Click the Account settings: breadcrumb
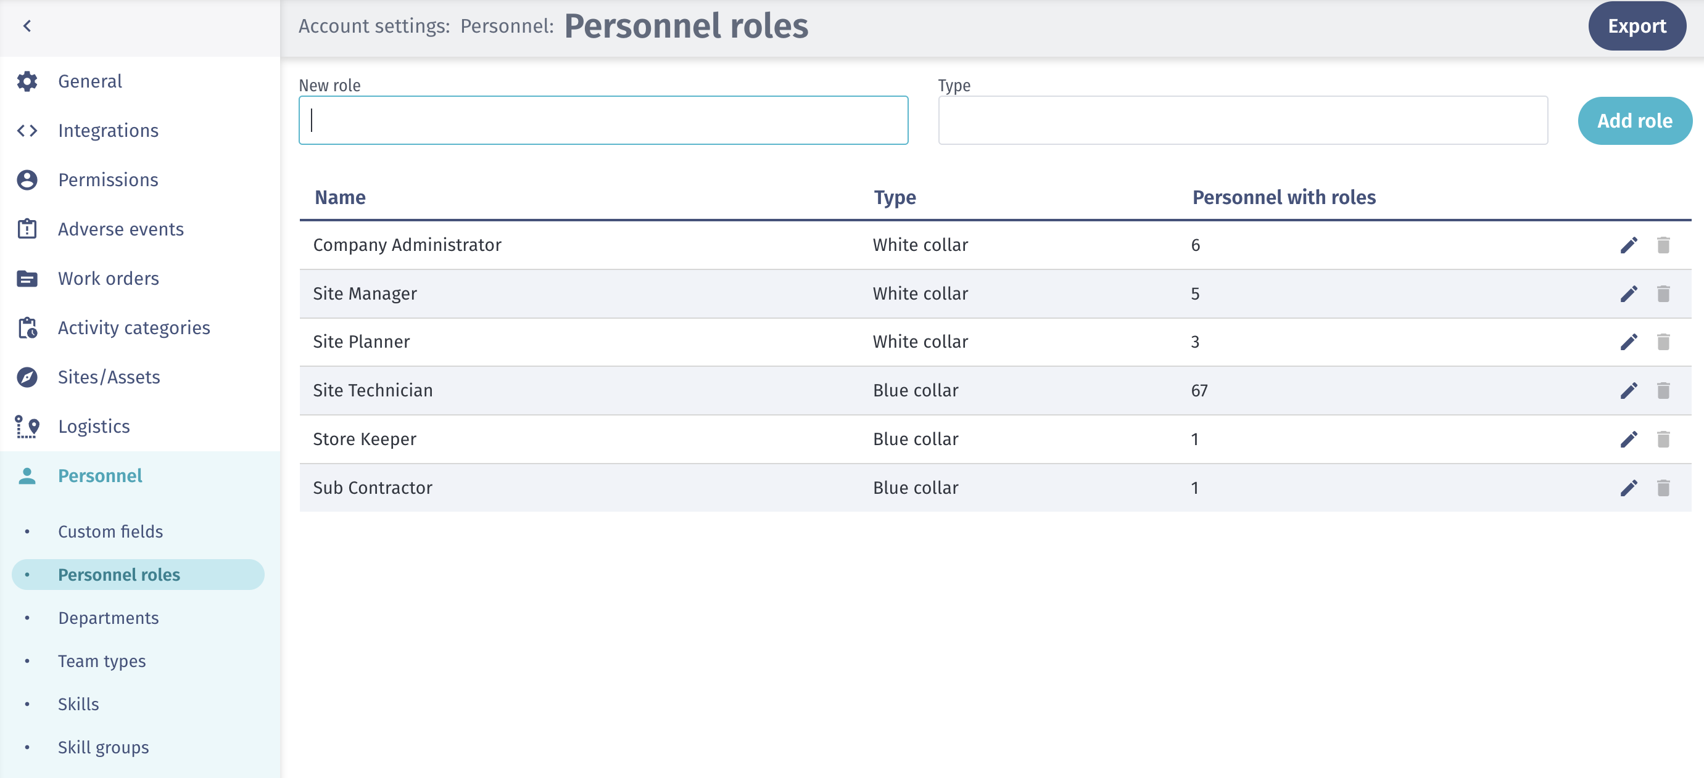The image size is (1704, 778). (374, 26)
